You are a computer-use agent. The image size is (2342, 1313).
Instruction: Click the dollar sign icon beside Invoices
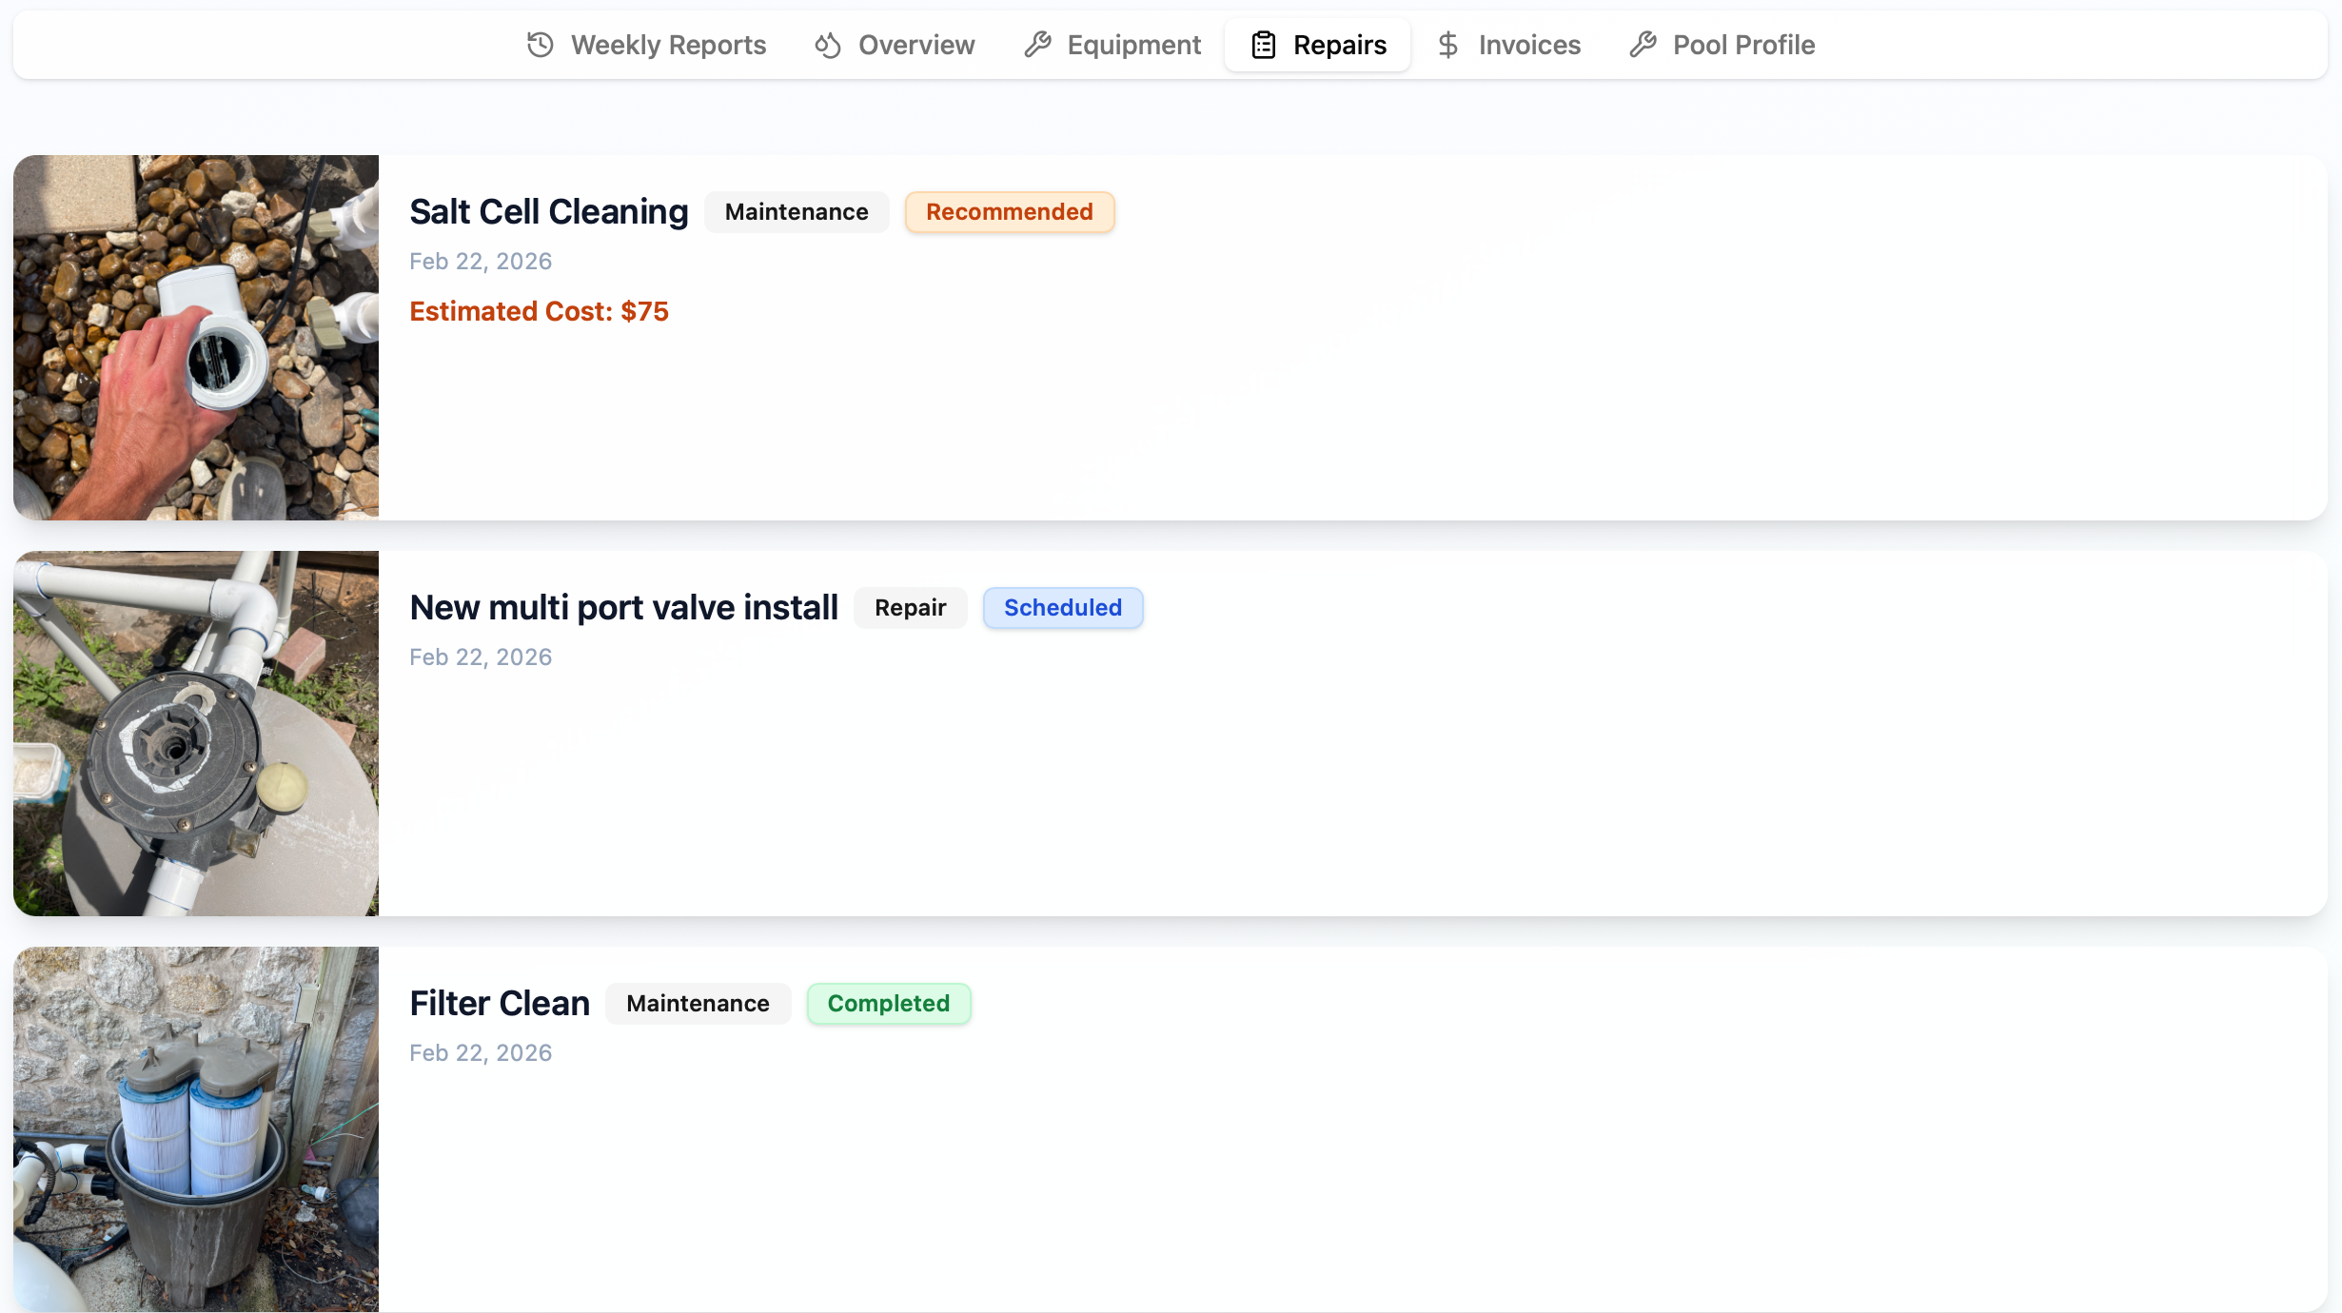pyautogui.click(x=1447, y=44)
